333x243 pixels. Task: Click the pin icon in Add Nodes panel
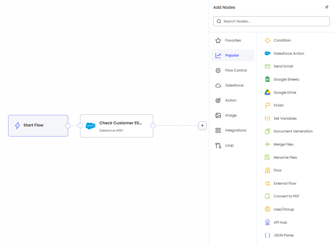[x=327, y=7]
